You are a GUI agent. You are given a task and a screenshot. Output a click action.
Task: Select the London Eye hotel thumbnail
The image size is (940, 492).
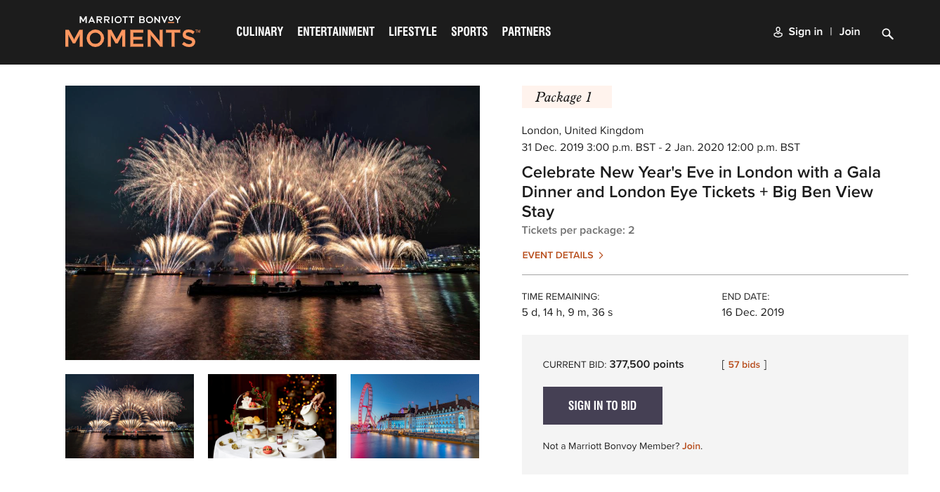pyautogui.click(x=414, y=416)
